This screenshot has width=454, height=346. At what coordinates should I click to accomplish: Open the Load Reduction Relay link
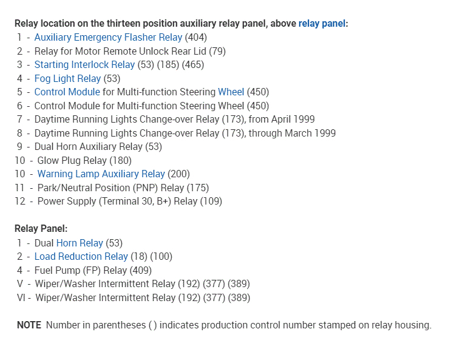(x=81, y=257)
